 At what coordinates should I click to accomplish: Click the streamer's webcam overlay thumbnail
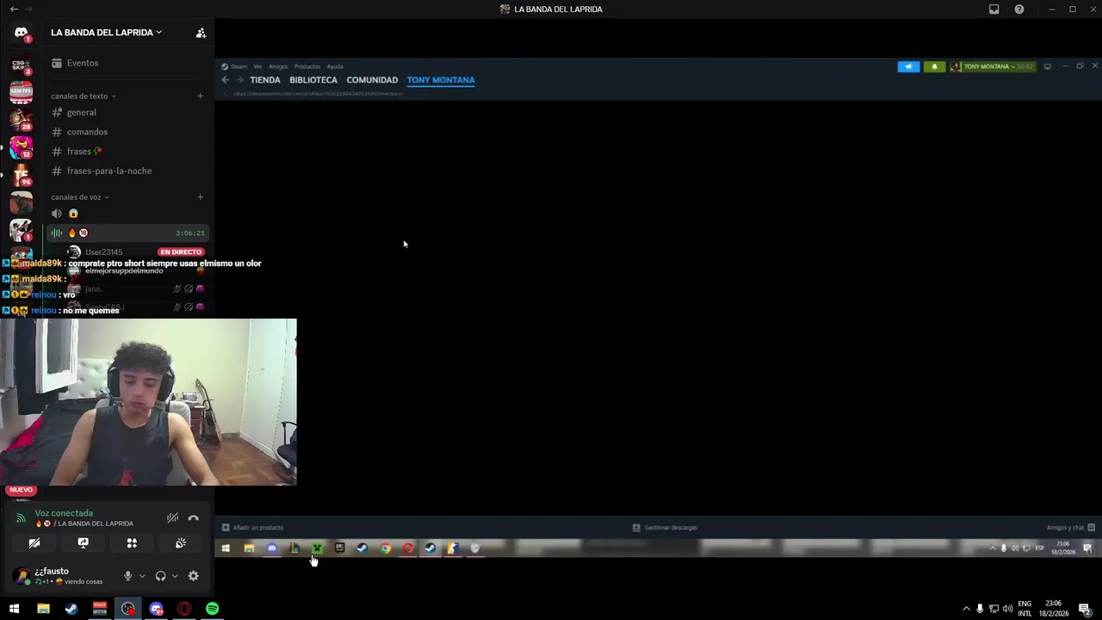pyautogui.click(x=148, y=402)
